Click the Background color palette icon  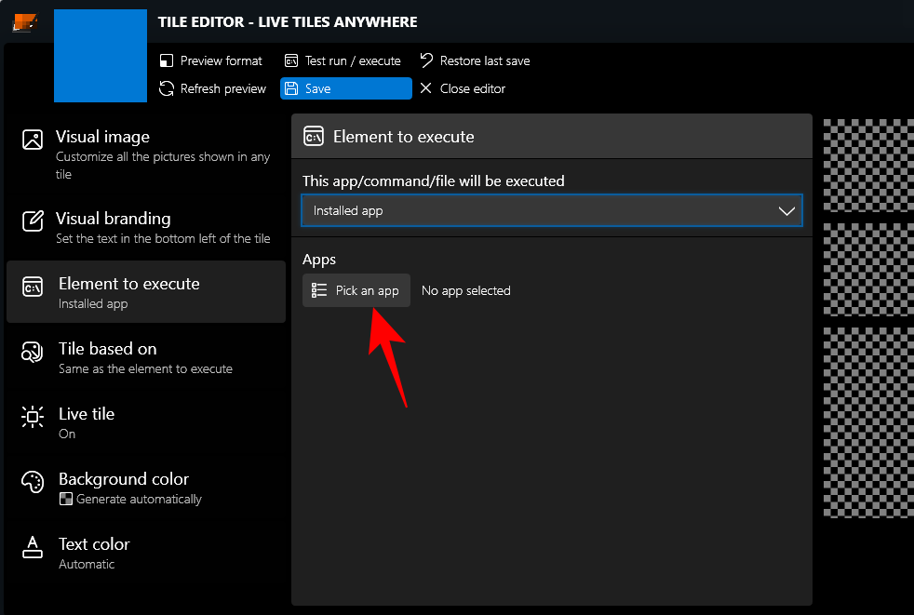tap(33, 482)
